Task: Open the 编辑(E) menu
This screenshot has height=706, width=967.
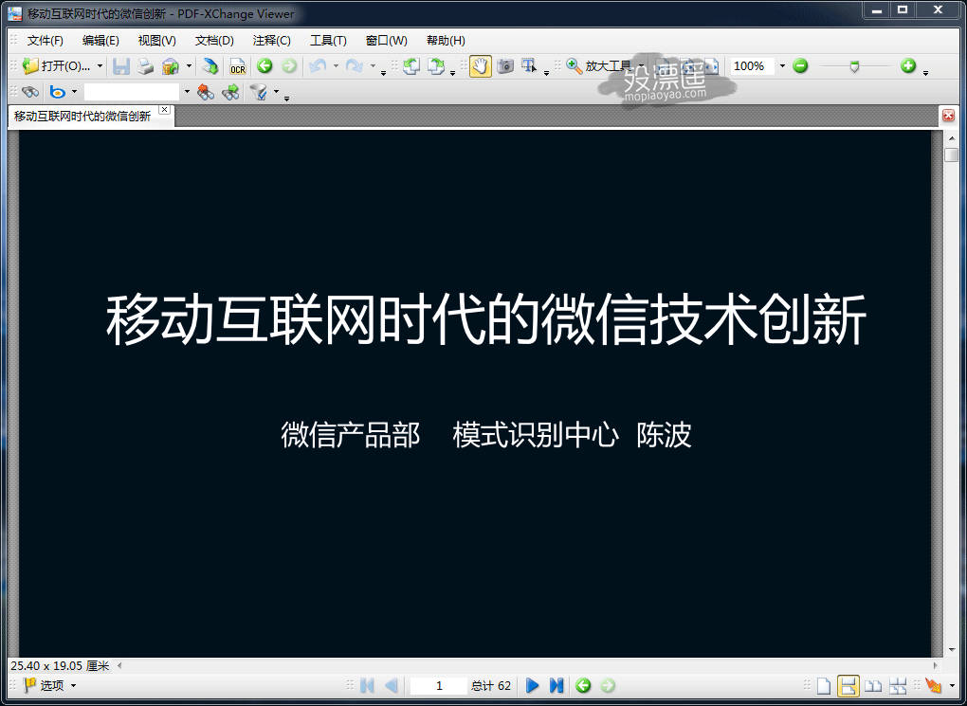Action: pyautogui.click(x=100, y=41)
